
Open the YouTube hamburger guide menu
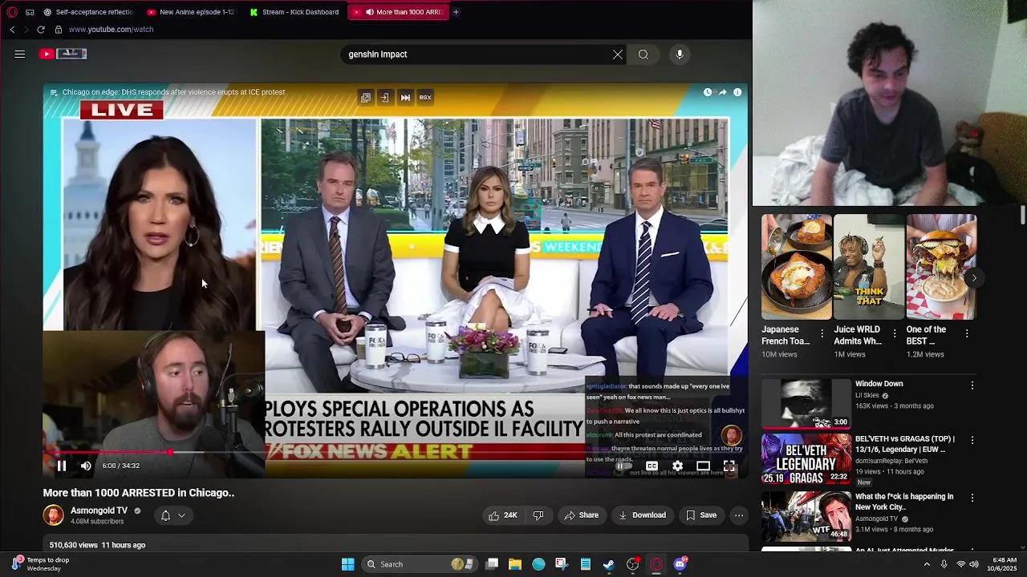[x=20, y=54]
